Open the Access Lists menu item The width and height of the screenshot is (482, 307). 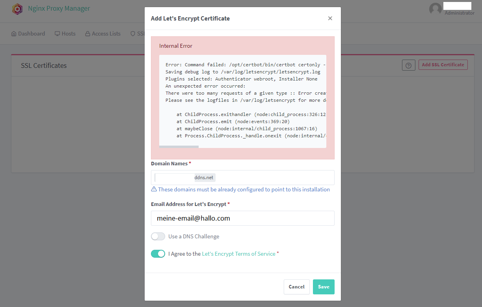pyautogui.click(x=103, y=34)
